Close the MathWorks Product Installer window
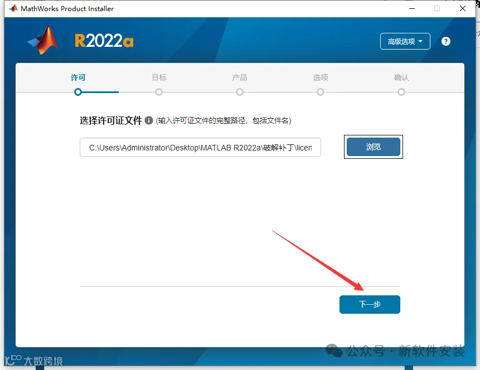This screenshot has height=370, width=480. click(463, 8)
